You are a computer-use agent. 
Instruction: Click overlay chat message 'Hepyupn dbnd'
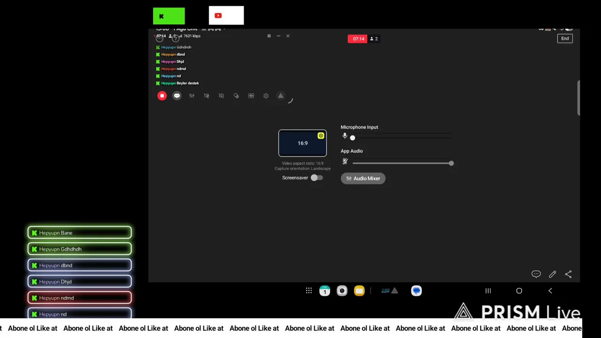[170, 54]
